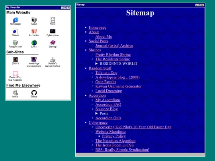Open the Squeeze Blog link
This screenshot has width=215, height=161.
tap(107, 109)
